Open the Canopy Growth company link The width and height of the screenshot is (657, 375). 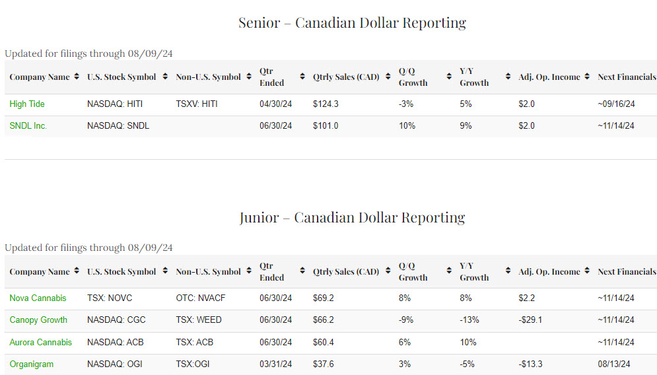click(38, 320)
